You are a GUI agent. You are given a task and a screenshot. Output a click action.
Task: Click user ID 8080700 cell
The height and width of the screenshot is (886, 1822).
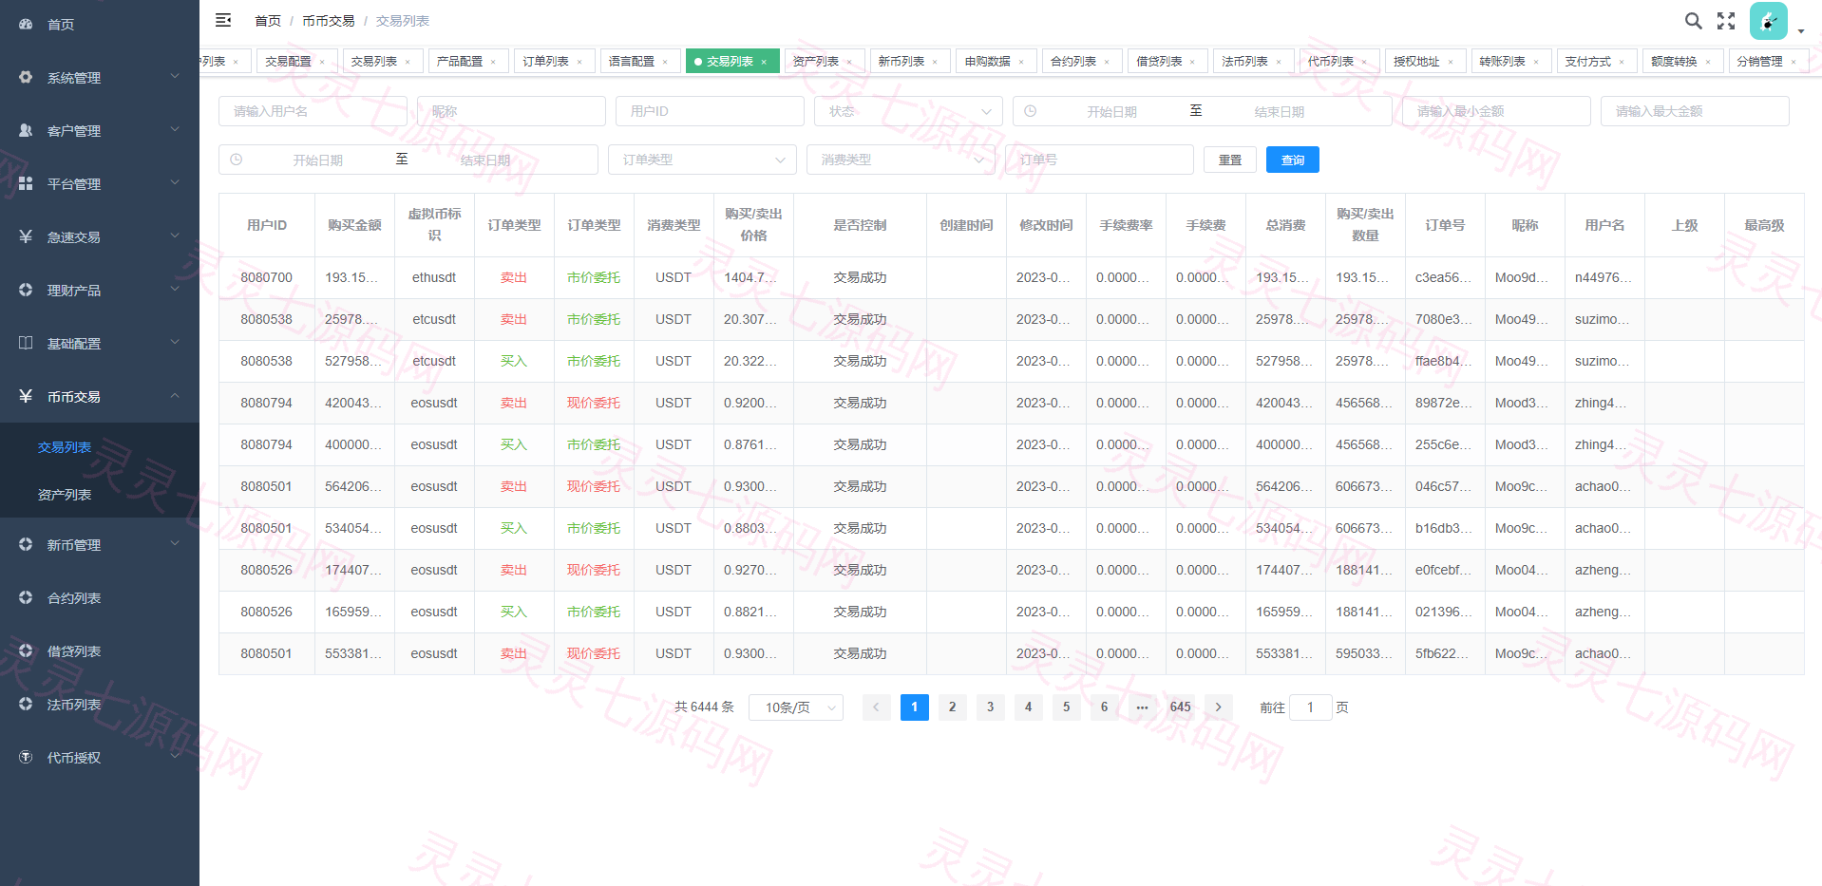pos(267,277)
